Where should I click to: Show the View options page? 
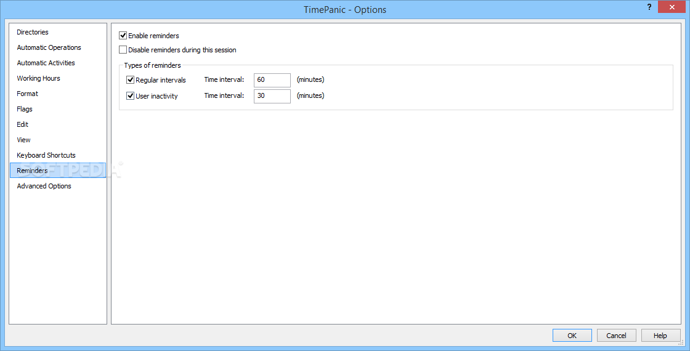(x=58, y=140)
